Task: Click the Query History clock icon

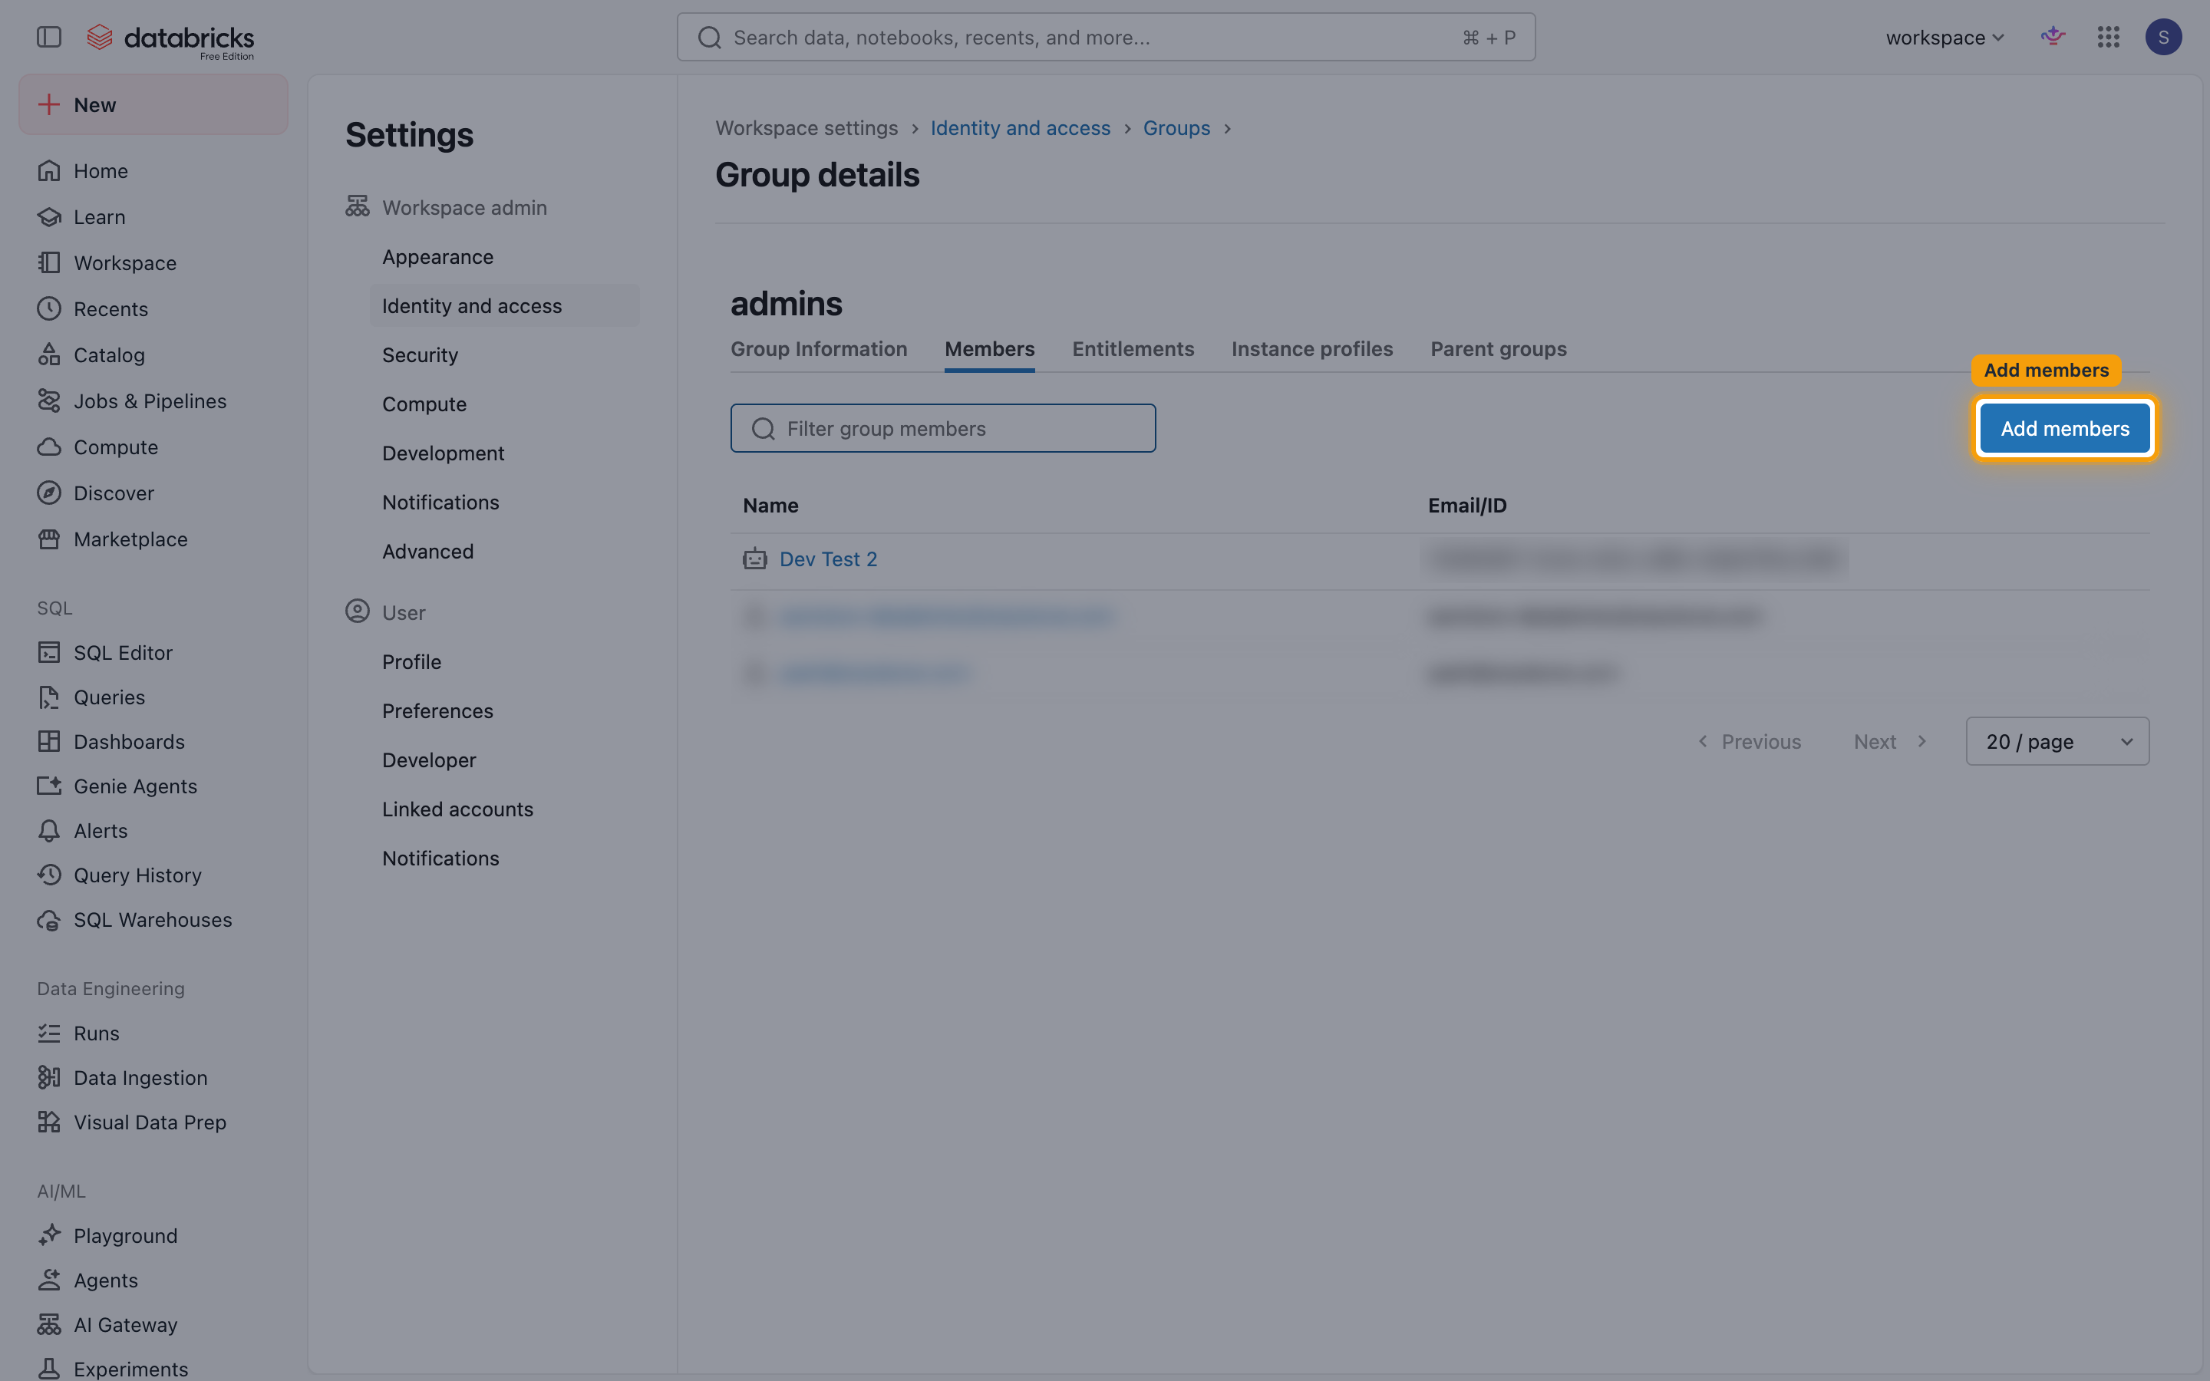Action: pos(49,875)
